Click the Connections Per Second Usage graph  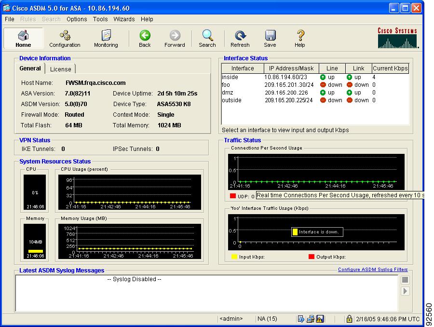point(316,172)
